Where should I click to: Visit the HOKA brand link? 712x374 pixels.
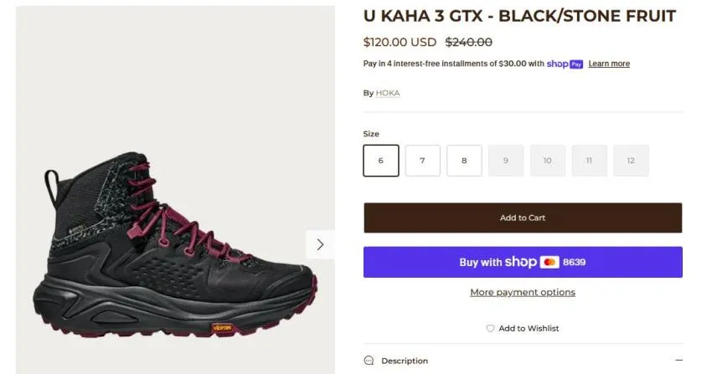[388, 93]
